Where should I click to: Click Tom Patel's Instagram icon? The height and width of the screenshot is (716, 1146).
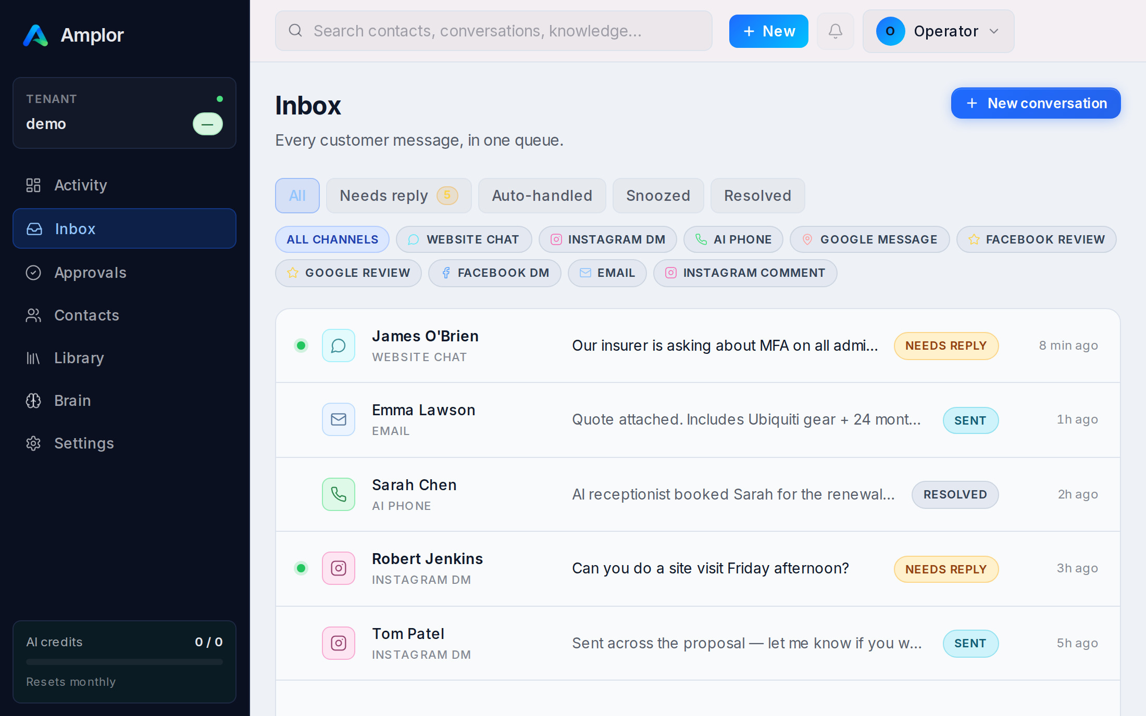pyautogui.click(x=339, y=643)
